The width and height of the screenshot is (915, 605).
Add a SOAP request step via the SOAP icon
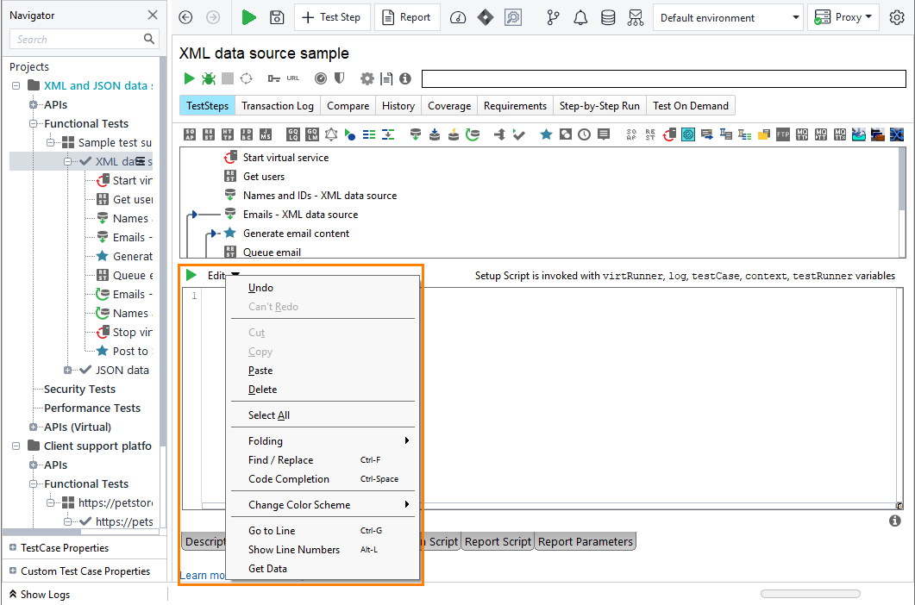(190, 134)
